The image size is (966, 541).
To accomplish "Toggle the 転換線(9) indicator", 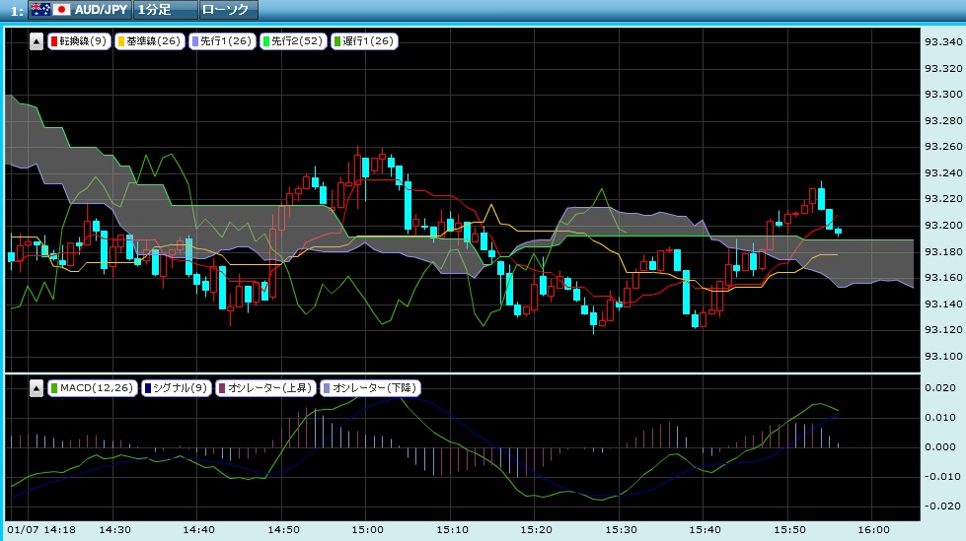I will (x=79, y=41).
